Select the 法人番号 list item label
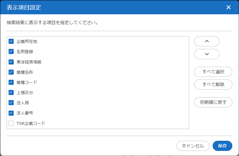This screenshot has height=156, width=239. [x=25, y=113]
